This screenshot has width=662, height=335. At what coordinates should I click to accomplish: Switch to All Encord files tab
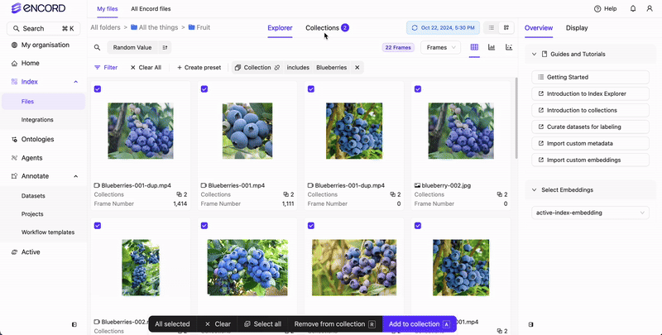(x=151, y=9)
